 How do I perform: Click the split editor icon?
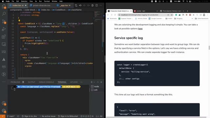point(96,5)
